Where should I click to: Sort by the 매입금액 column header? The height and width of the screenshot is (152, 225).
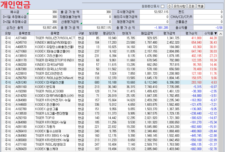(x=147, y=33)
